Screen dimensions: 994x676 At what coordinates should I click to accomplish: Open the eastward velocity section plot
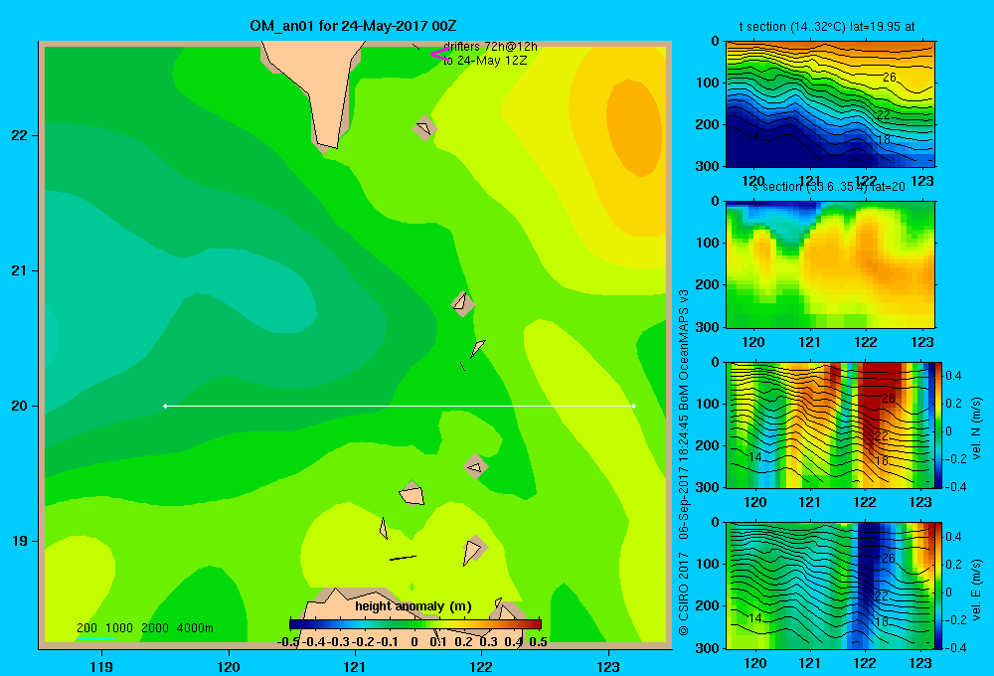tap(830, 586)
